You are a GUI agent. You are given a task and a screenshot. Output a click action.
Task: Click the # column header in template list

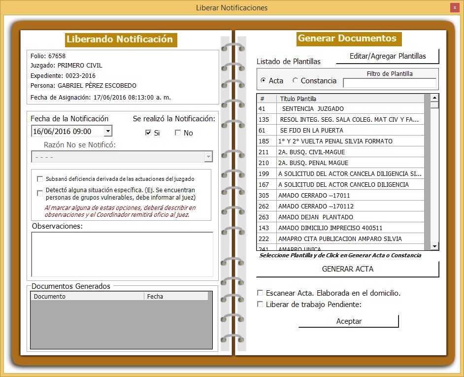266,99
